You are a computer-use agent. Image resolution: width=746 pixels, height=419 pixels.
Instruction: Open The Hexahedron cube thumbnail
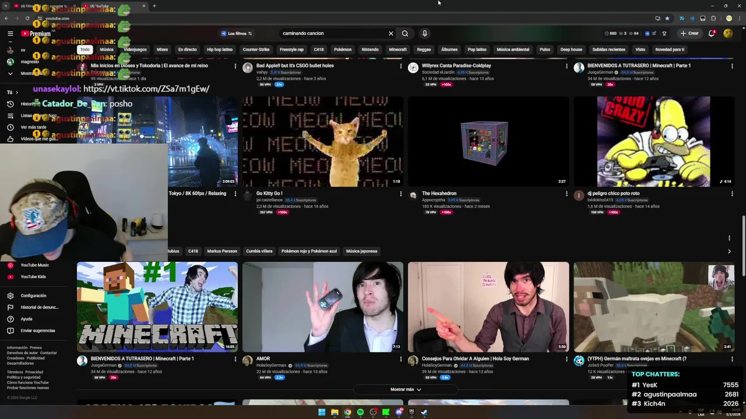coord(488,141)
